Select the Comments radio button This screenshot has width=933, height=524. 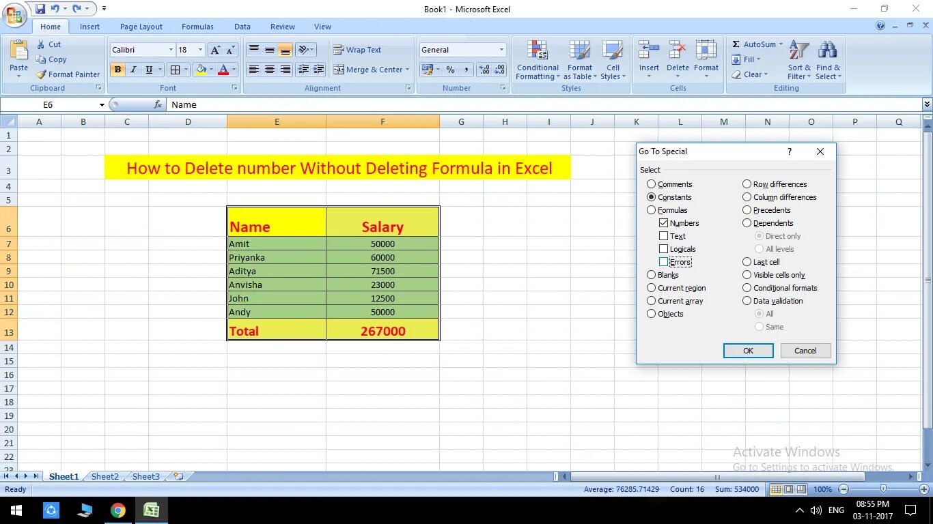point(651,184)
